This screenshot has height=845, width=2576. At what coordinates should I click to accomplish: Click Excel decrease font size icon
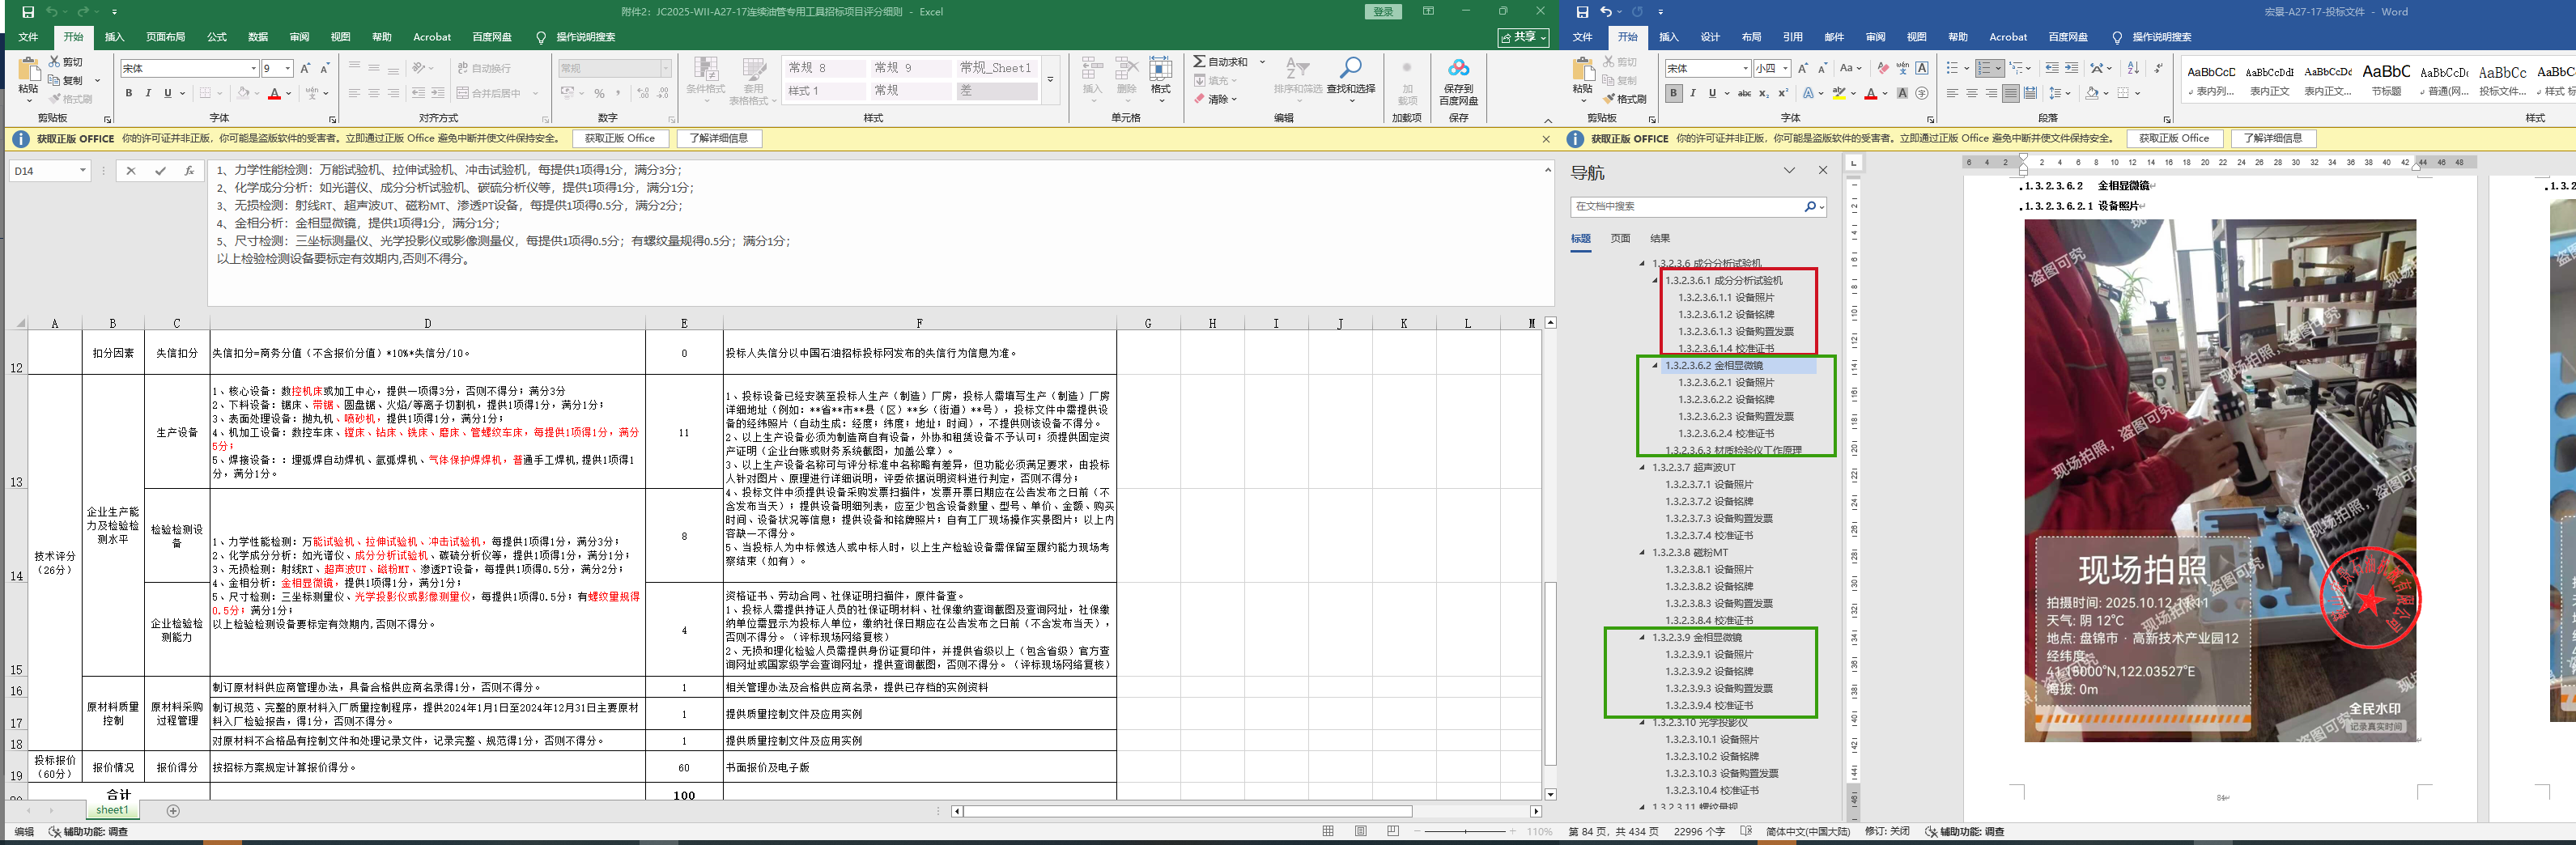[326, 68]
